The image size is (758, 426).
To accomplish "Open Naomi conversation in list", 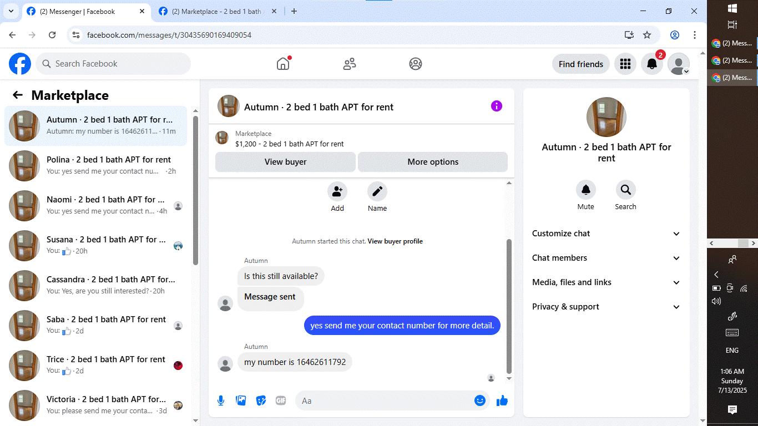I will click(95, 206).
